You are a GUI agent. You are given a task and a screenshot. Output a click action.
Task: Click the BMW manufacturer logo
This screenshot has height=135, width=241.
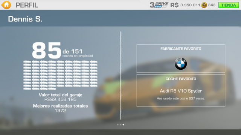point(181,64)
